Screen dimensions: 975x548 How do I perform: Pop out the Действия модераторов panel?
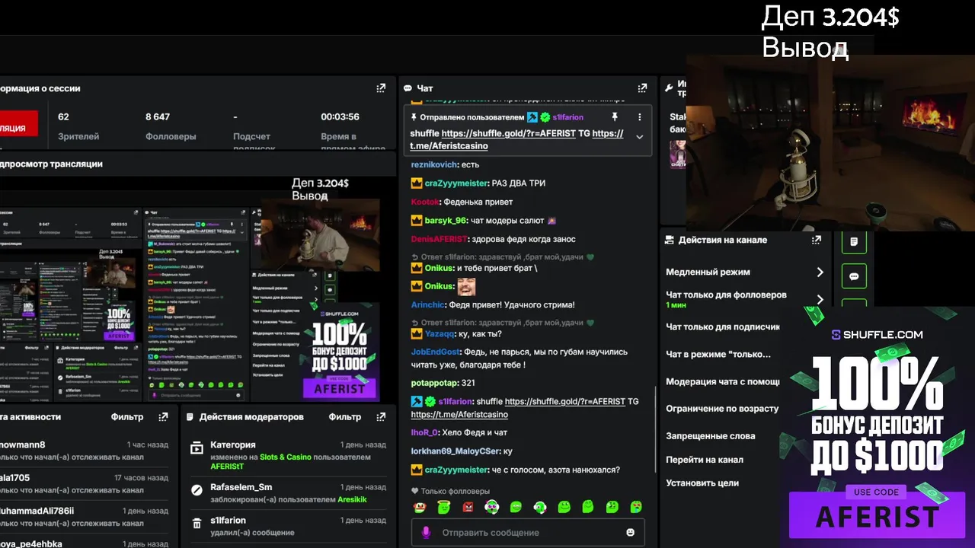click(x=380, y=417)
